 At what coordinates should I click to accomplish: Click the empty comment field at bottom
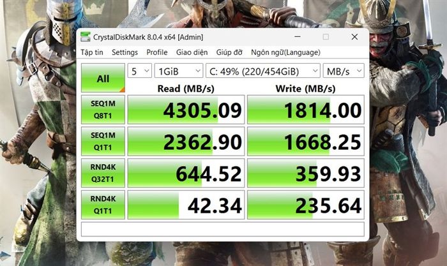coord(223,229)
